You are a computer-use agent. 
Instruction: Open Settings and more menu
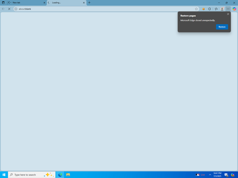pos(228,9)
